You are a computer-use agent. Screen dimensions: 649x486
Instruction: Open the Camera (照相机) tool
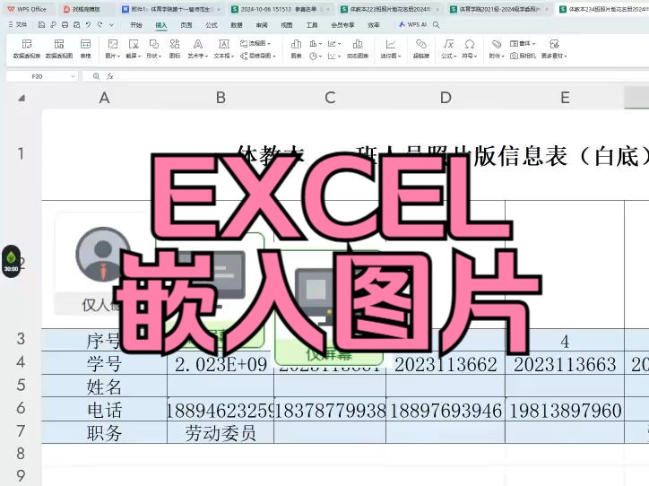coord(523,56)
